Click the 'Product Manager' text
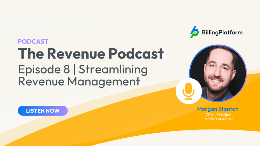Viewport: 260px width, 146px height. coord(218,119)
